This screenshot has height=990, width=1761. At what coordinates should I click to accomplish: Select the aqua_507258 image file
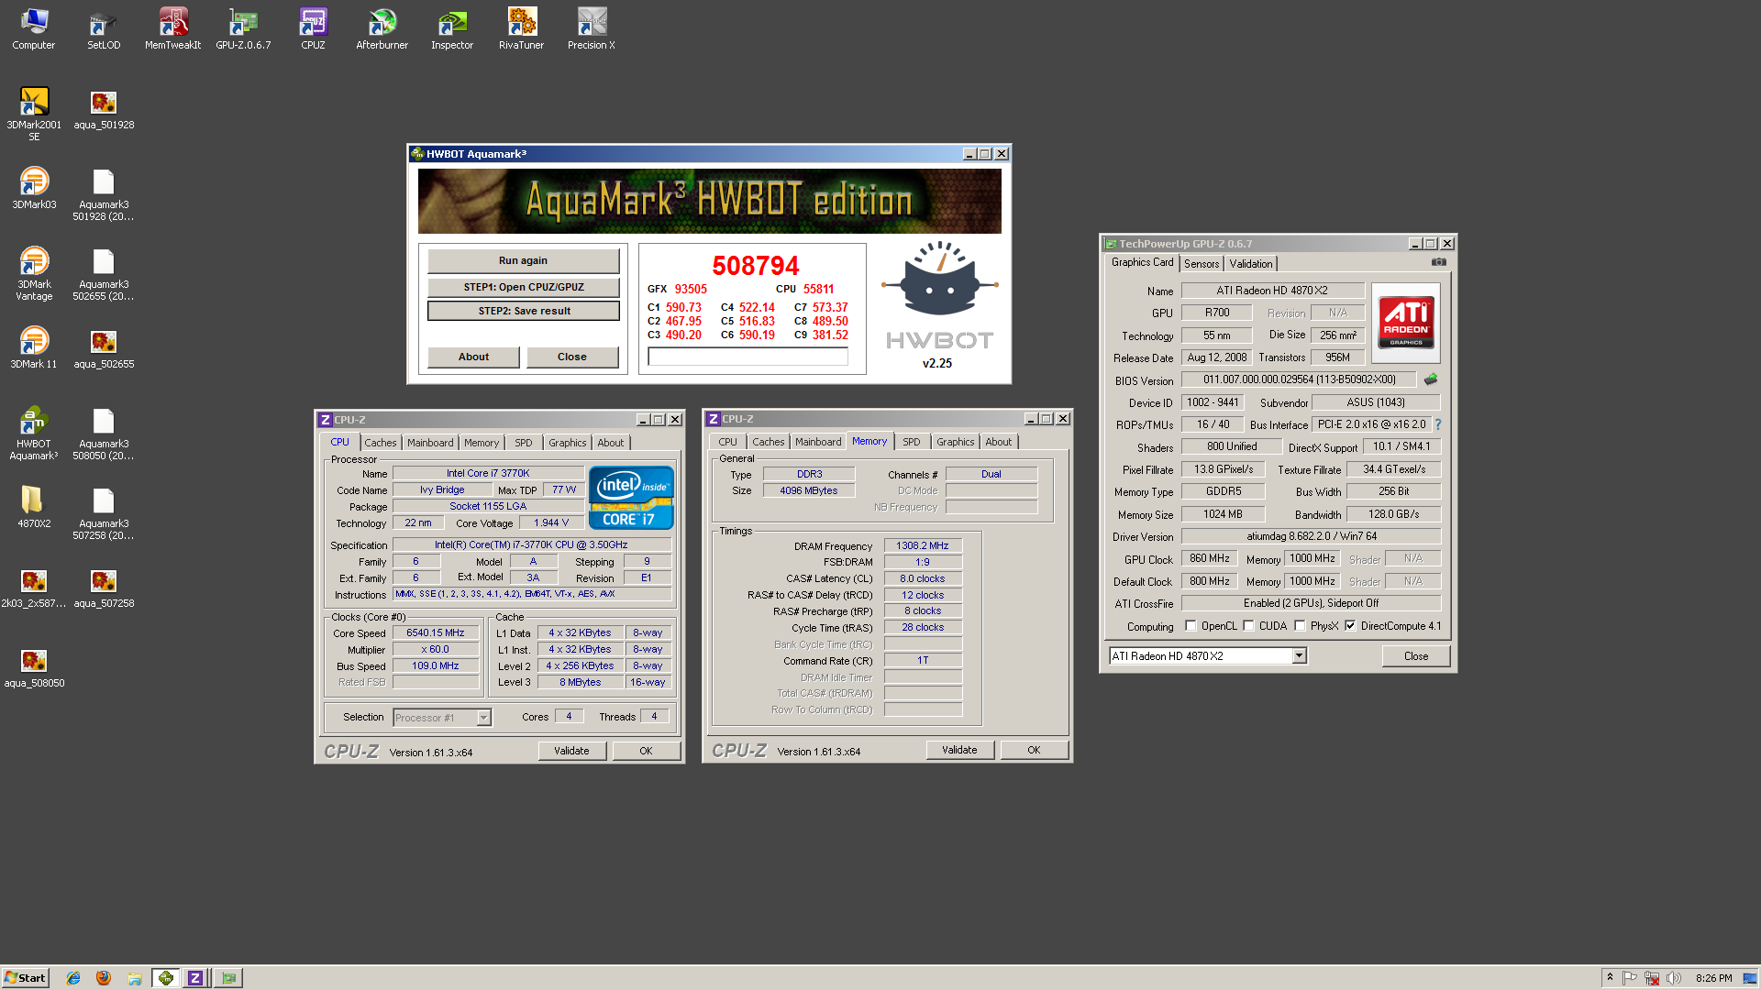104,588
